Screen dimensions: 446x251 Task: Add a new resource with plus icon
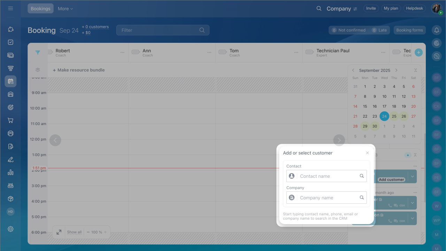point(418,53)
